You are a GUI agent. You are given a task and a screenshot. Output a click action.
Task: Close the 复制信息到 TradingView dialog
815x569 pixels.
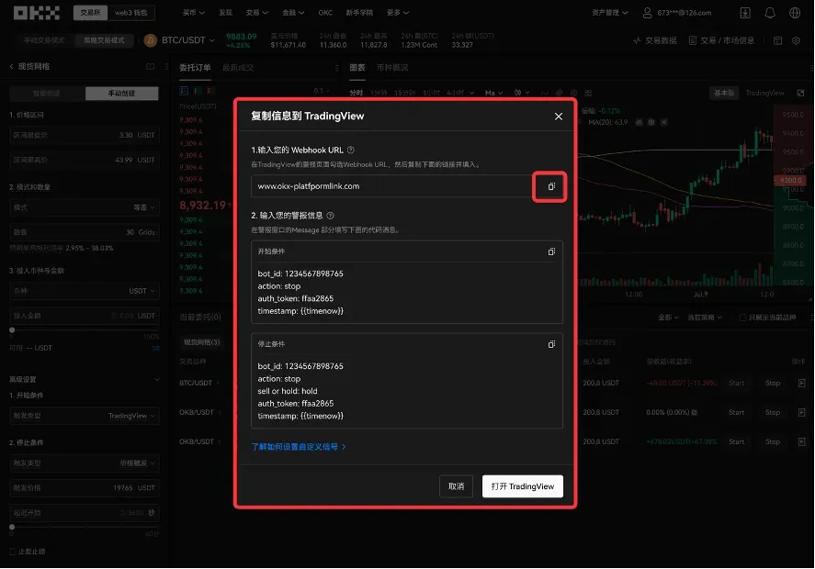tap(559, 117)
